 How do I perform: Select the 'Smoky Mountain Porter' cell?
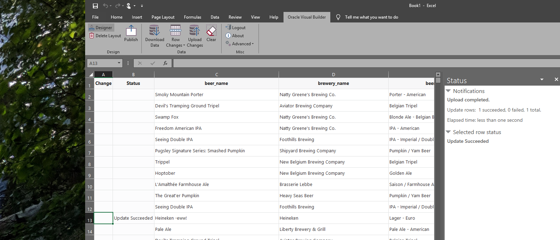coord(216,95)
